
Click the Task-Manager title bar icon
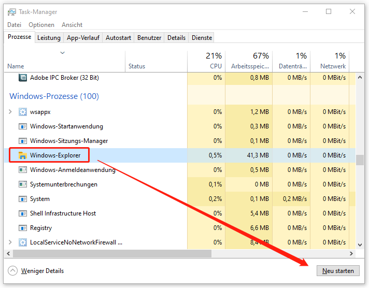tap(11, 12)
